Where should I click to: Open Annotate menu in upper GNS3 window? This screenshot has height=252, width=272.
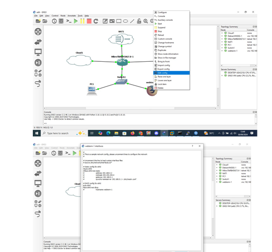[71, 16]
